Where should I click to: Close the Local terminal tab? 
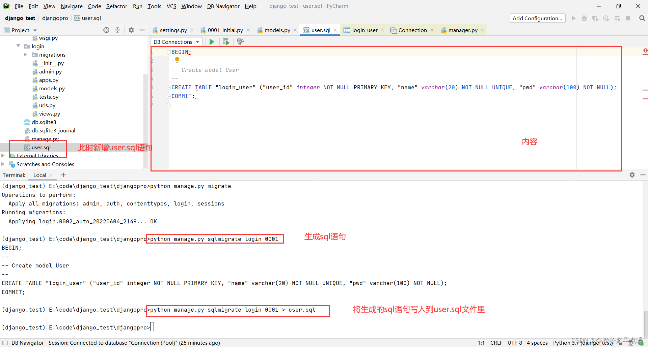(x=51, y=175)
